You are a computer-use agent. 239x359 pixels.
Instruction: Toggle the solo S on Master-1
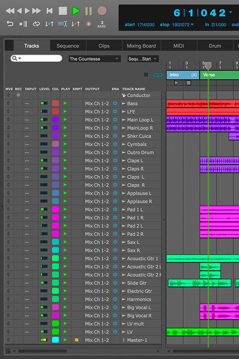click(x=76, y=340)
